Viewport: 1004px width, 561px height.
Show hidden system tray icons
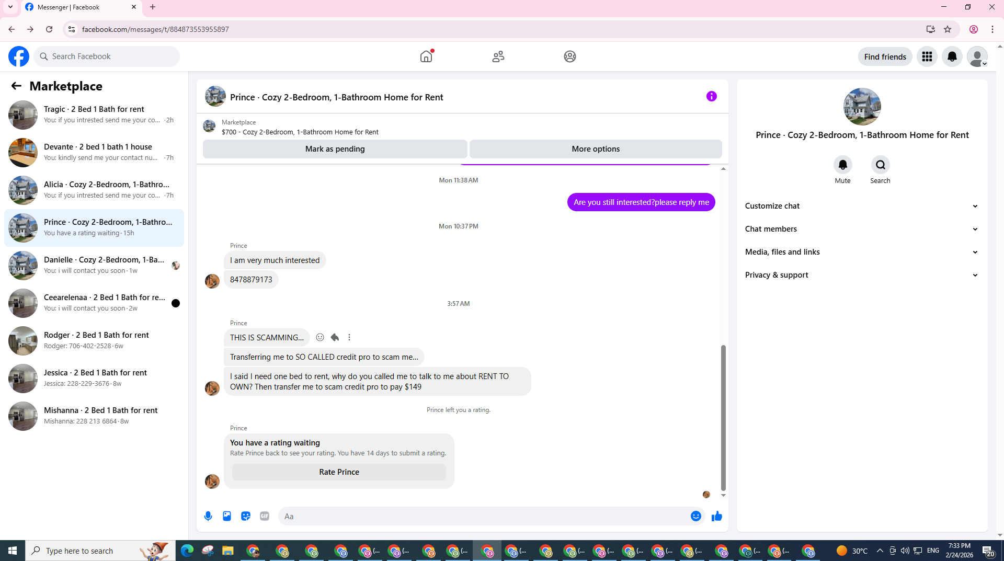pyautogui.click(x=880, y=551)
